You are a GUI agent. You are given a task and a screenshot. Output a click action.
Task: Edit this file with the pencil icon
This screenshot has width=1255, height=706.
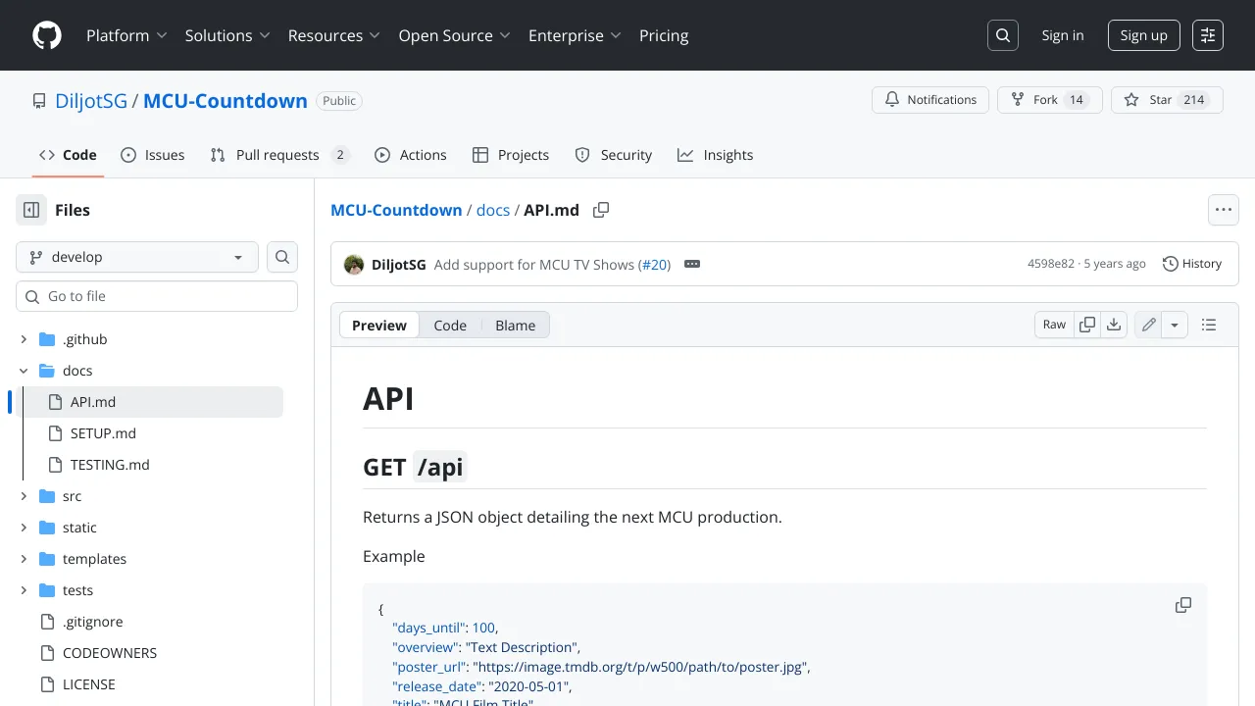[x=1149, y=325]
